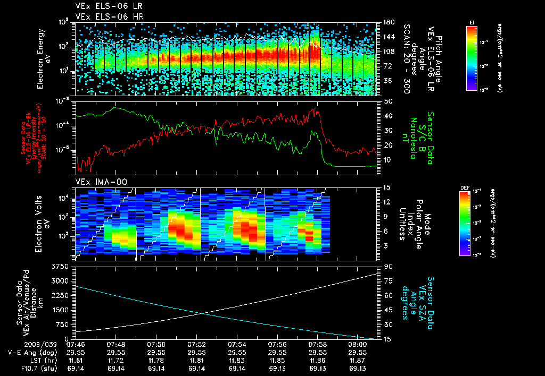
Task: Click the 144 tick on pitch angle axis
Action: point(389,37)
